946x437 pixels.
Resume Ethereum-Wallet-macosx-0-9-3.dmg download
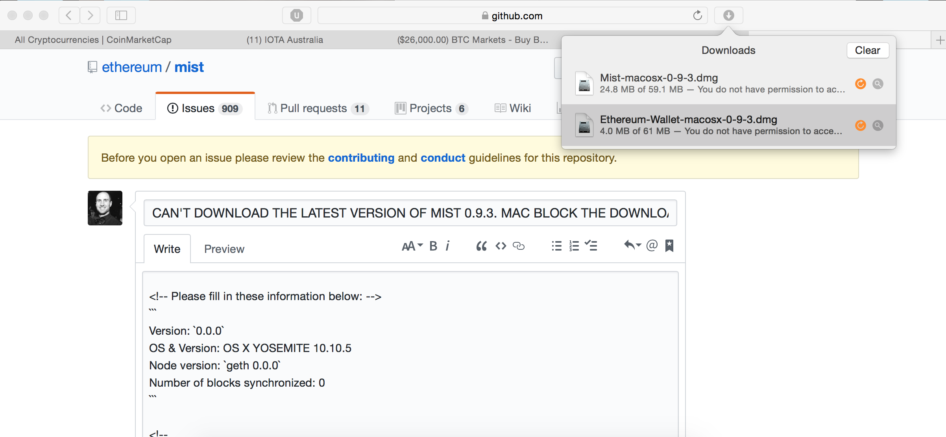coord(861,125)
